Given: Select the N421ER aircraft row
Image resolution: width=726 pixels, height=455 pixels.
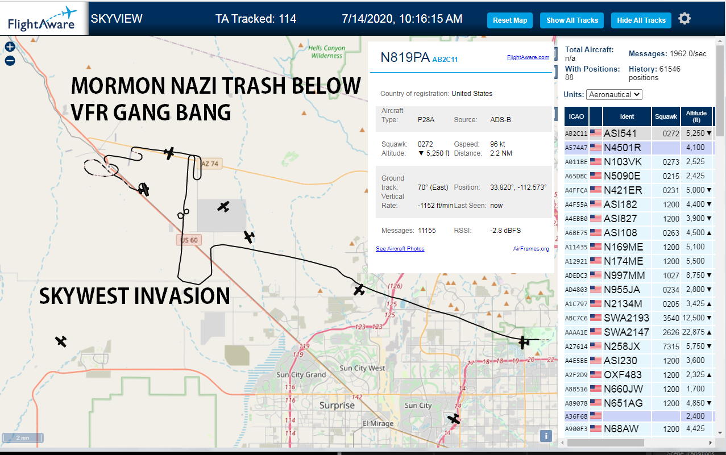Looking at the screenshot, I should (638, 190).
